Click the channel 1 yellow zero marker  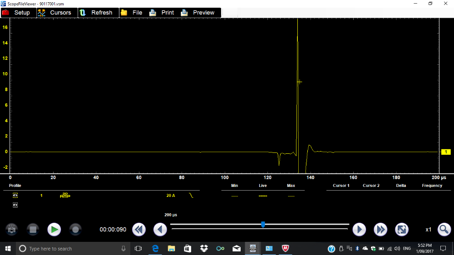[446, 152]
